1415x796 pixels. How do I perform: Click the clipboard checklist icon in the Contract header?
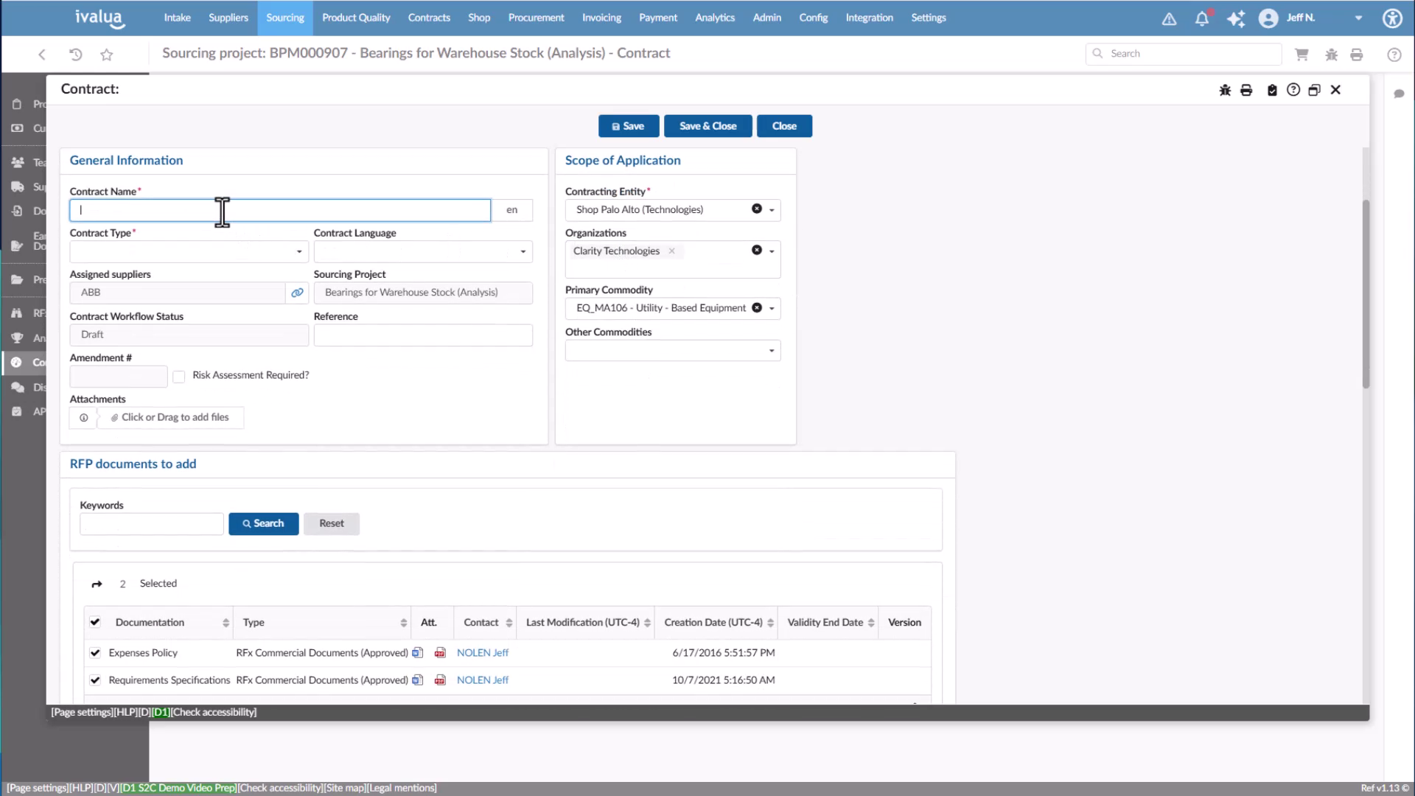(1272, 89)
